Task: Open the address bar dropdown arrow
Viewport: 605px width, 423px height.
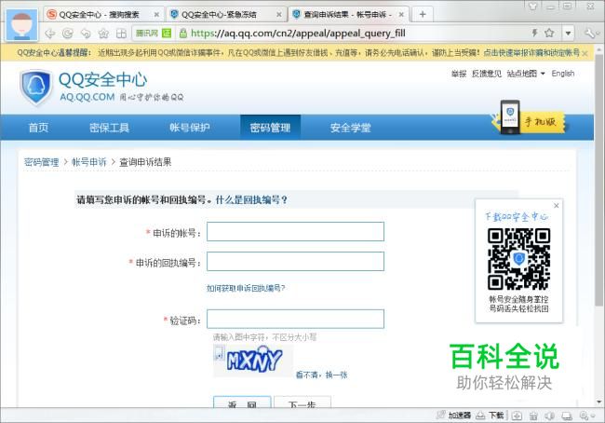Action: pos(568,34)
